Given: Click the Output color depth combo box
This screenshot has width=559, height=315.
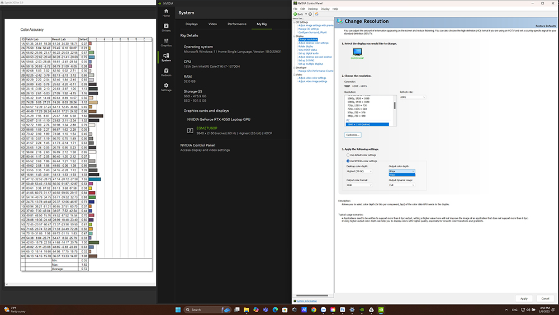Looking at the screenshot, I should (402, 171).
